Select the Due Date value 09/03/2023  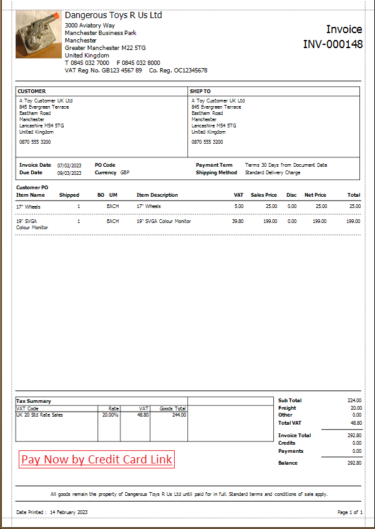tap(69, 173)
